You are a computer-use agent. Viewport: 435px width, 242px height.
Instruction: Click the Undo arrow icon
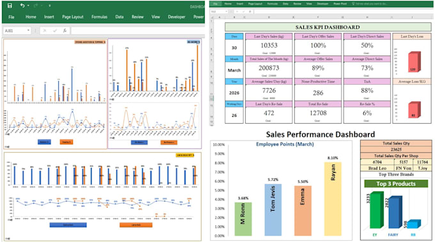tap(22, 5)
